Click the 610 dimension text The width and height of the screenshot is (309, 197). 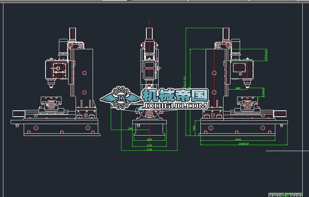[150, 139]
